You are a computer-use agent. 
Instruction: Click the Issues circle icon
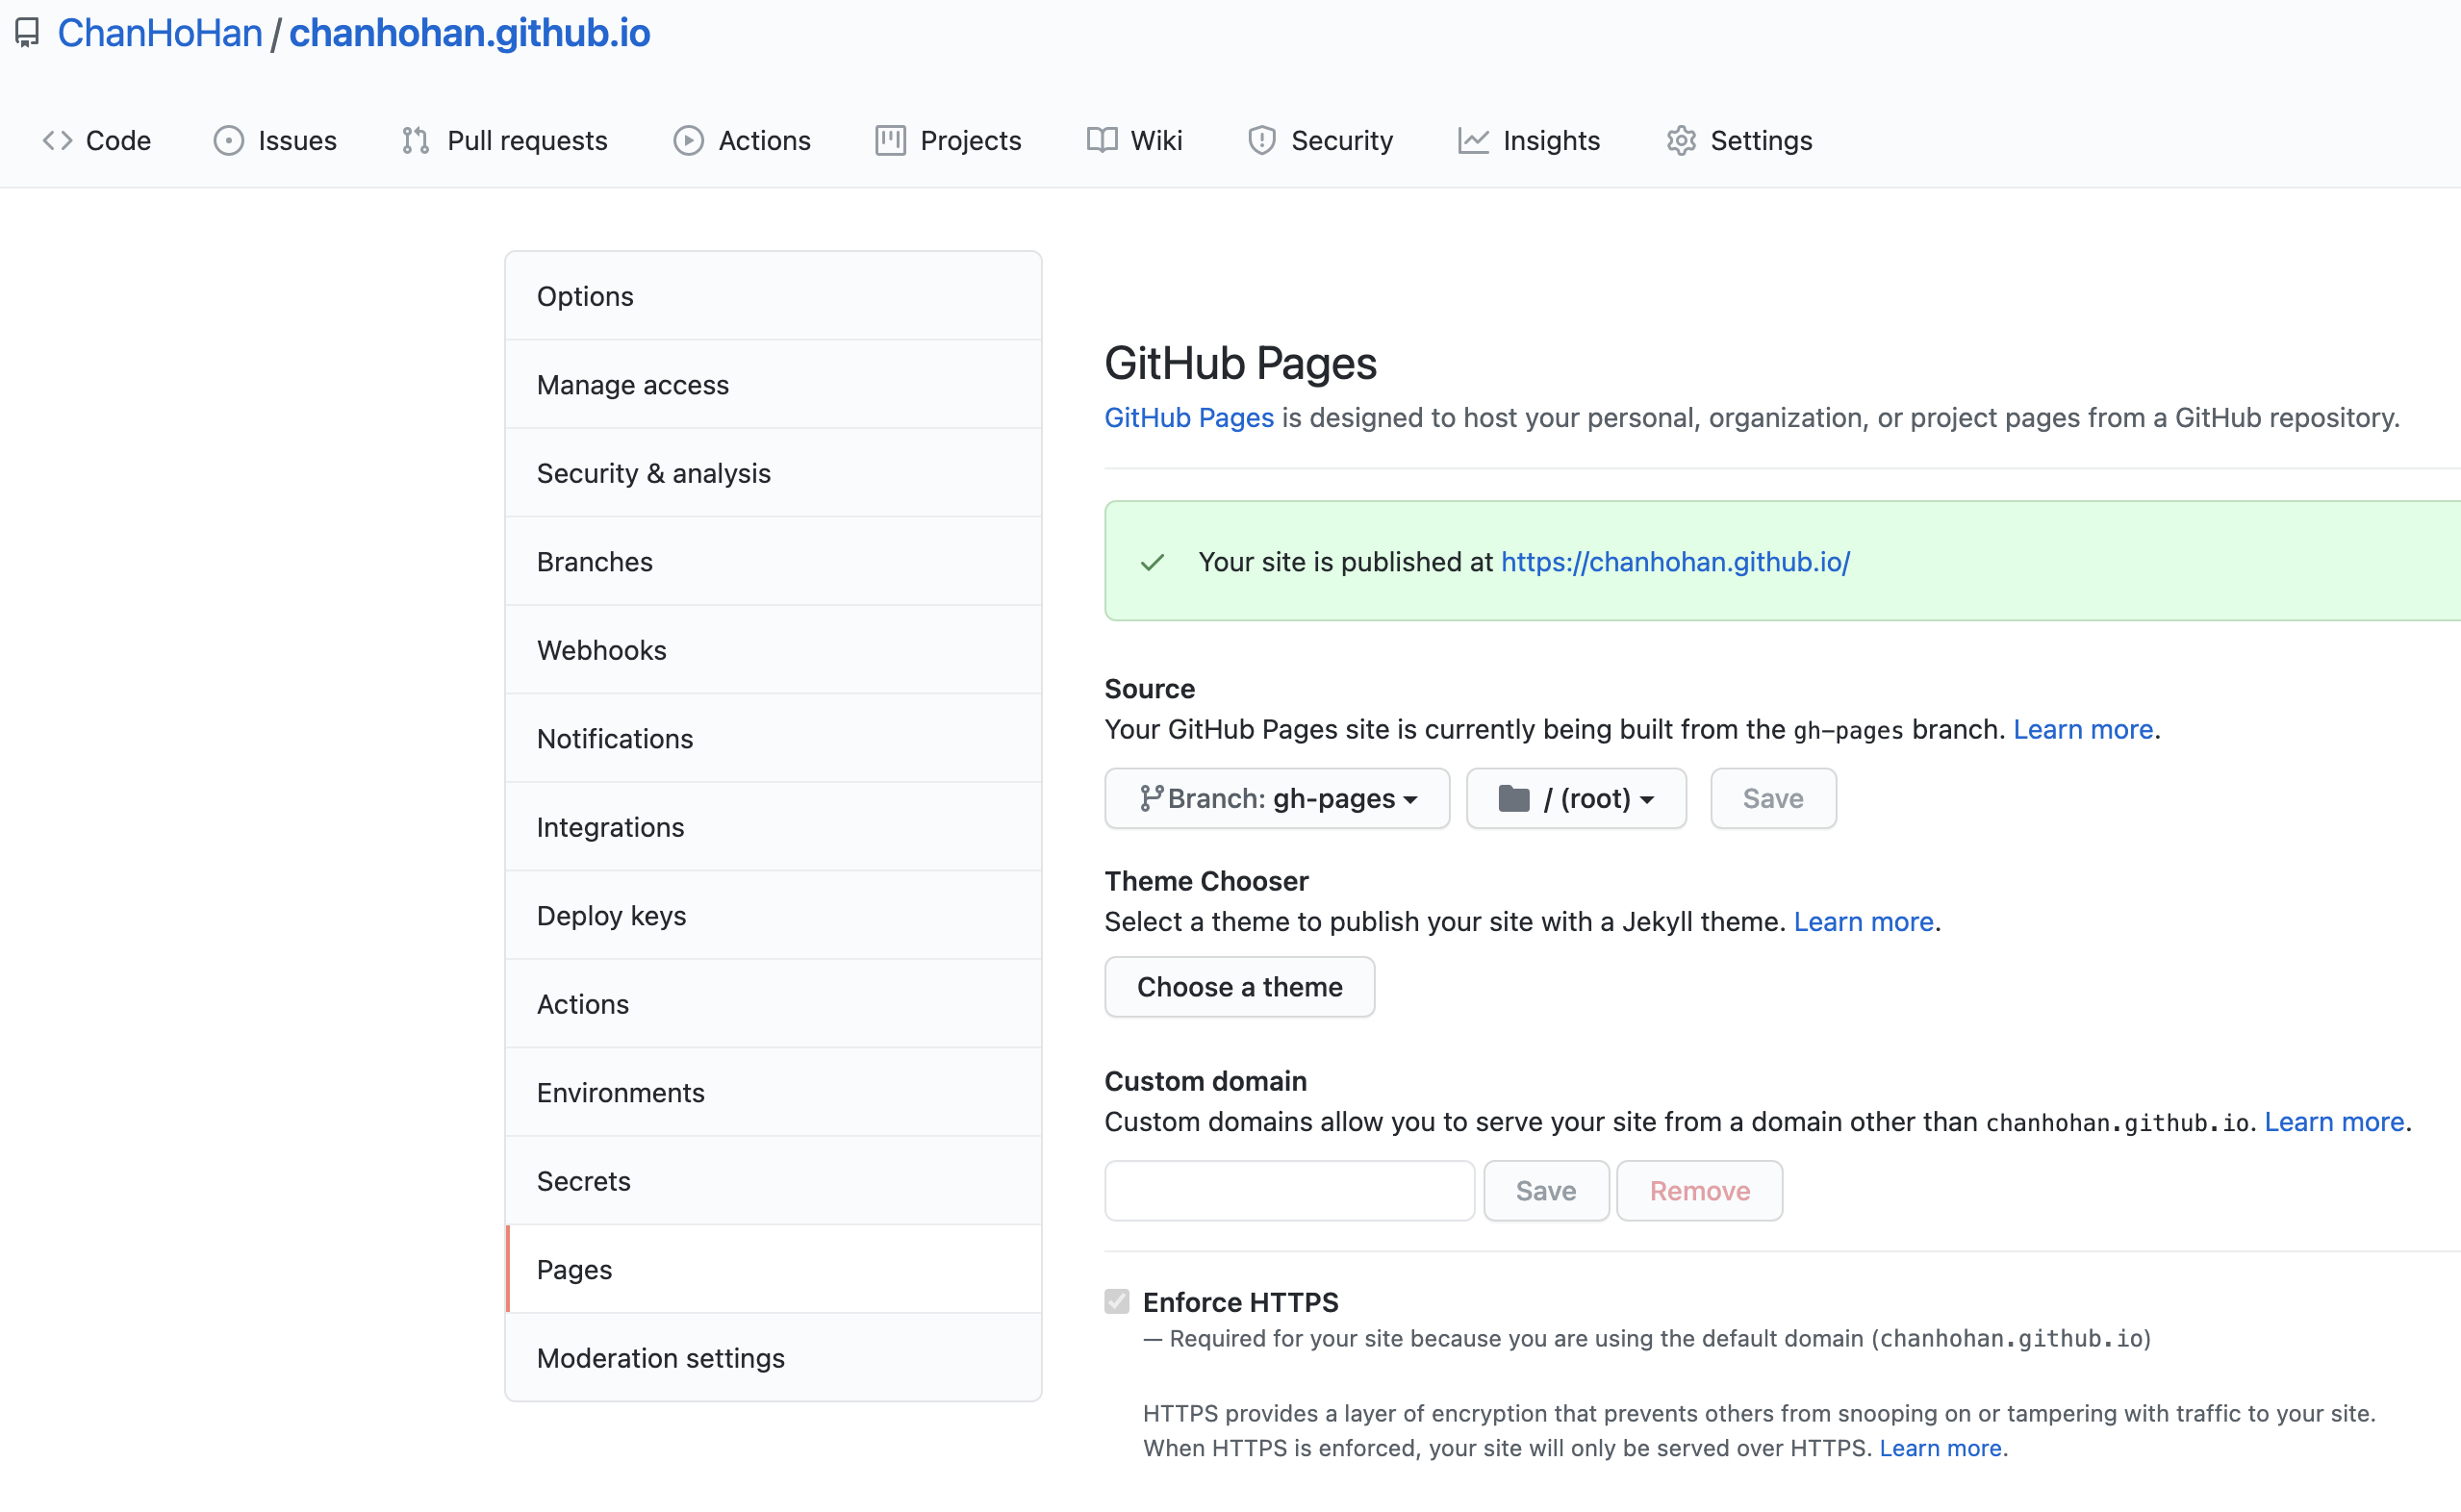tap(228, 140)
